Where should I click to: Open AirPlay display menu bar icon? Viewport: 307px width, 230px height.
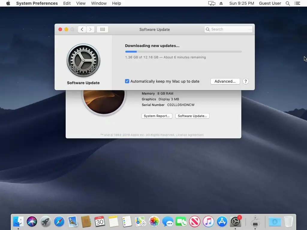click(x=212, y=3)
